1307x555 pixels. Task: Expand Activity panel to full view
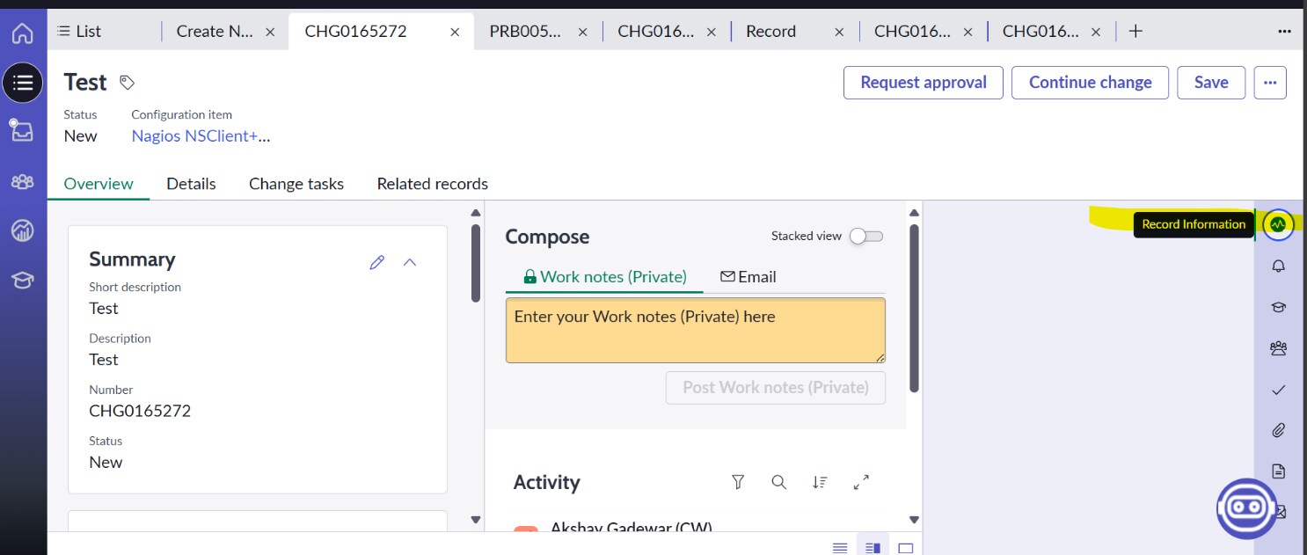pos(861,482)
